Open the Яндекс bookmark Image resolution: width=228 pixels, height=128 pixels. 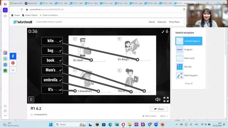[16, 15]
